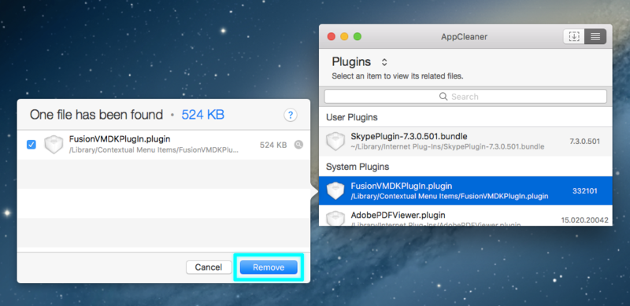Viewport: 630px width, 306px height.
Task: Click the AdobePDFViewer plugin icon
Action: pyautogui.click(x=335, y=219)
